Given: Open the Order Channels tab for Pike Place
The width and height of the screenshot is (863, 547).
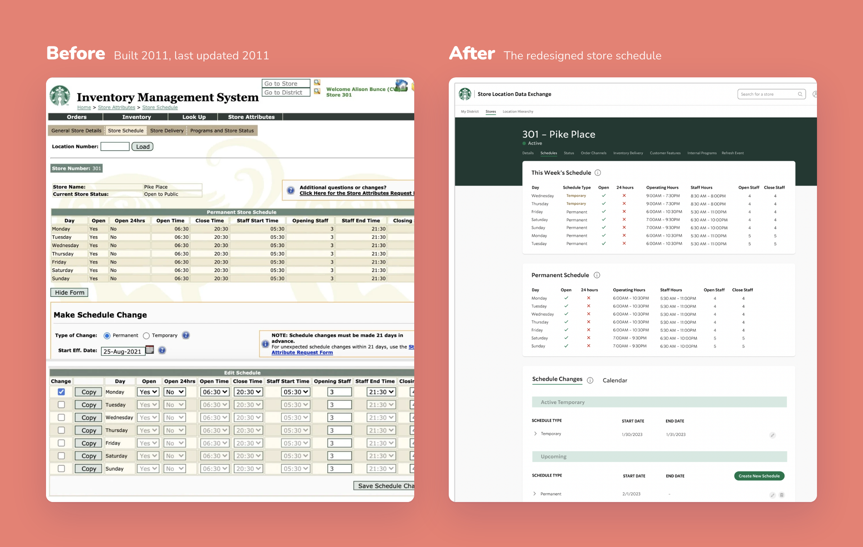Looking at the screenshot, I should 593,153.
